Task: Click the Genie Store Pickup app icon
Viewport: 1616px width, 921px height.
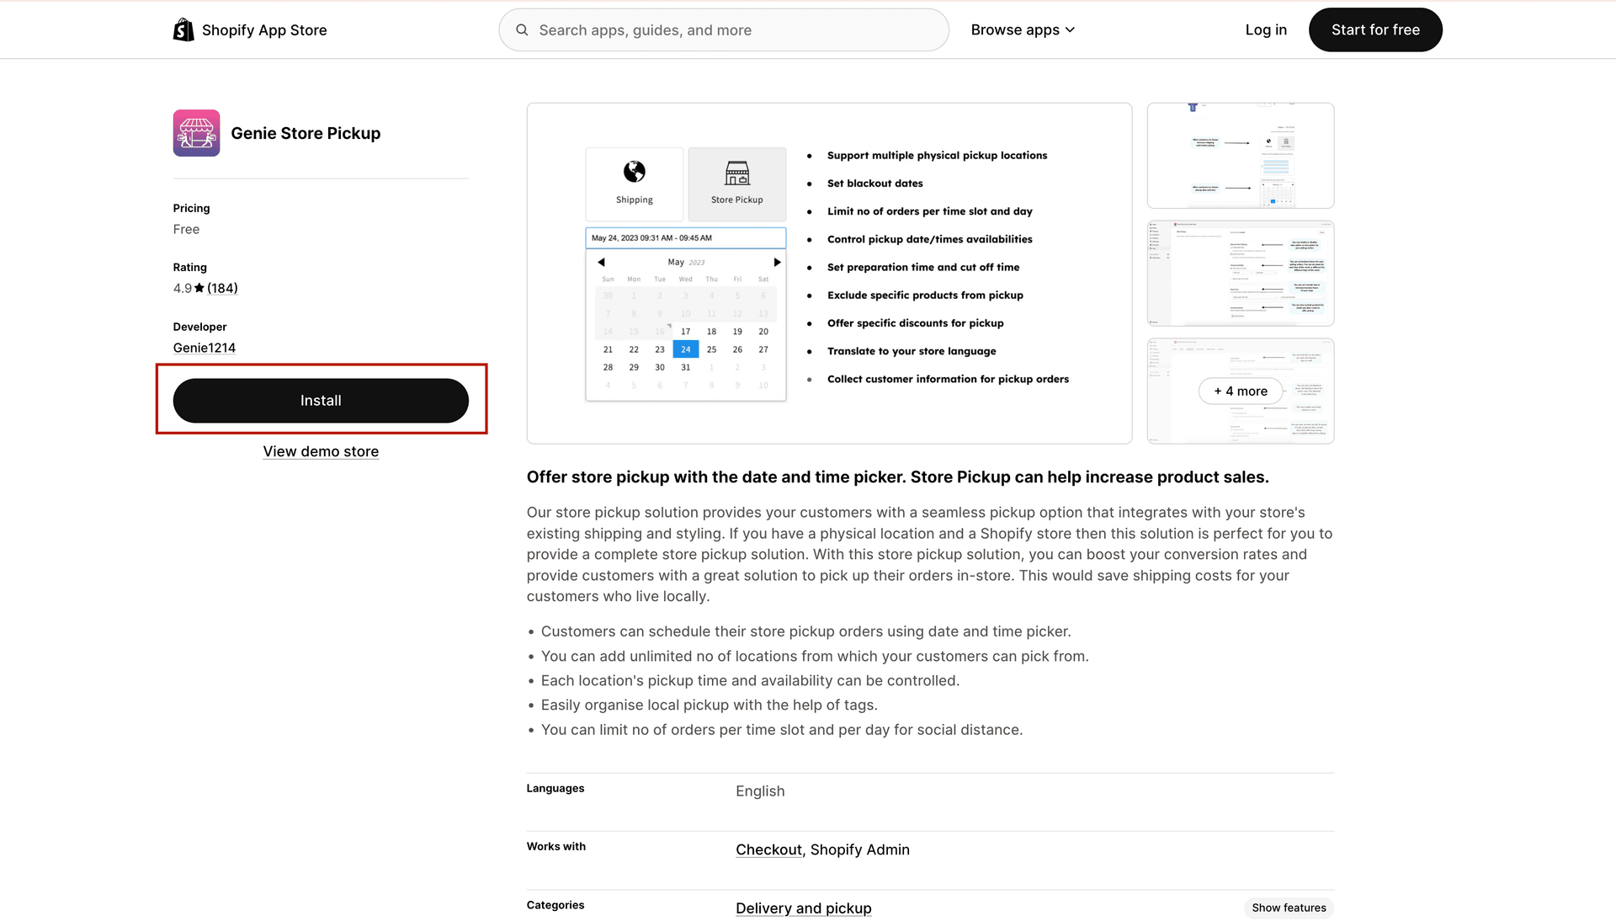Action: 195,132
